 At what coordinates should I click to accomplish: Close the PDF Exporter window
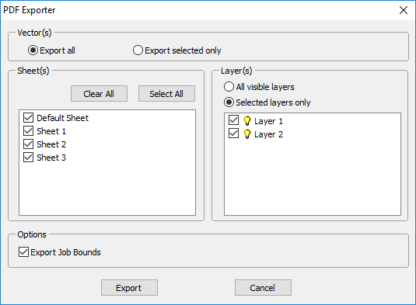point(404,10)
